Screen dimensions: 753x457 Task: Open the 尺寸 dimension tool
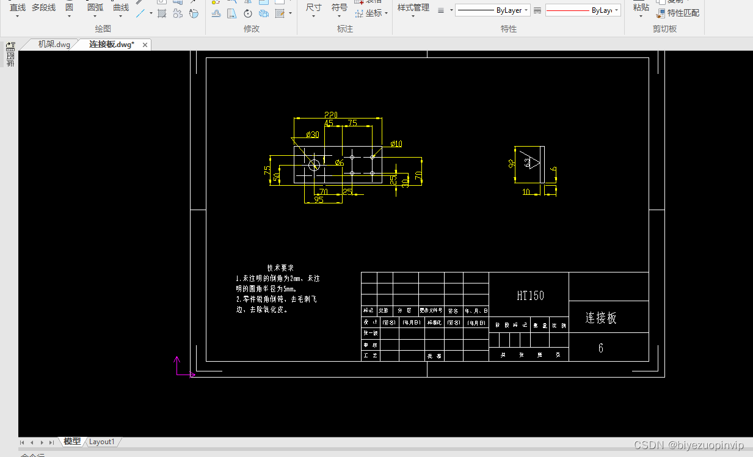(313, 7)
